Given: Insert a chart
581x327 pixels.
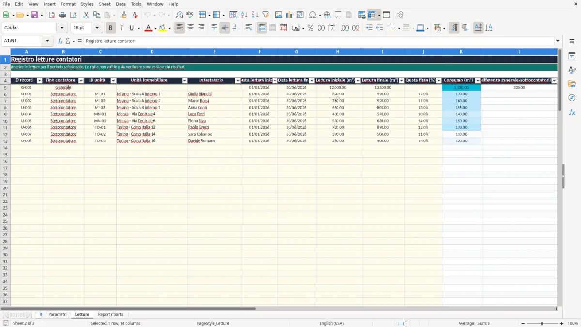Looking at the screenshot, I should (x=290, y=15).
